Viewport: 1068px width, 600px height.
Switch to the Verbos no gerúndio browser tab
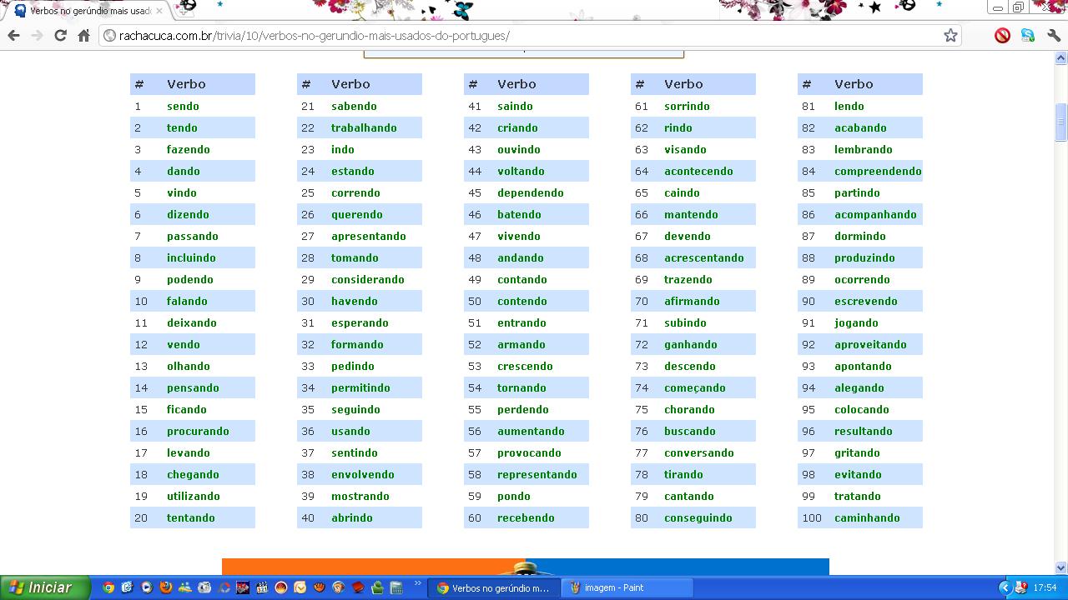tap(87, 11)
